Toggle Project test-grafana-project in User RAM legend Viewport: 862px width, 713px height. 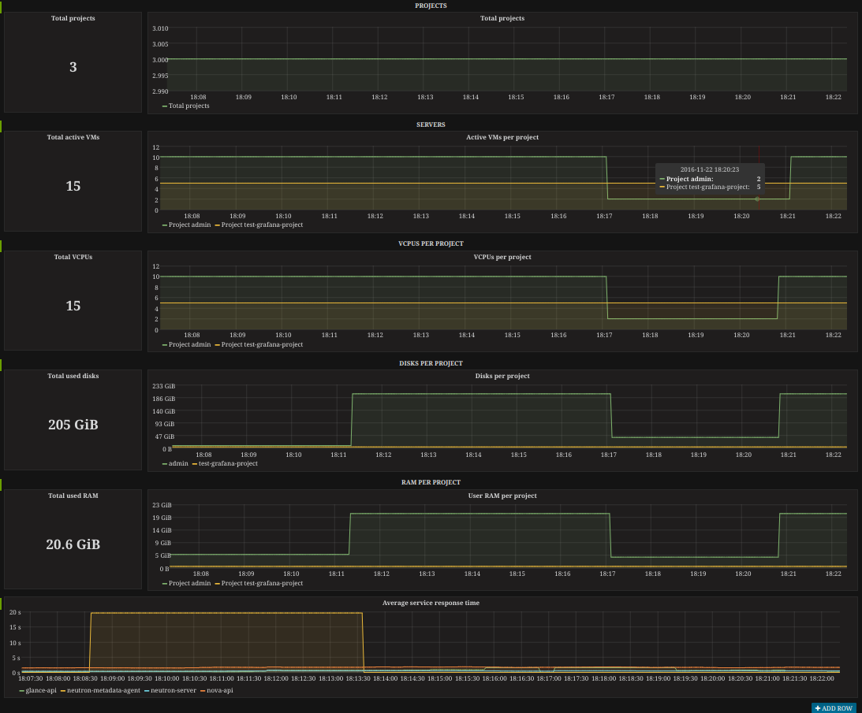[x=262, y=583]
